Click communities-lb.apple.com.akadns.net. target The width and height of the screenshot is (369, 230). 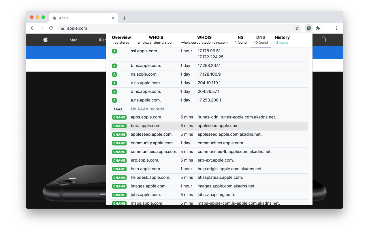point(235,152)
